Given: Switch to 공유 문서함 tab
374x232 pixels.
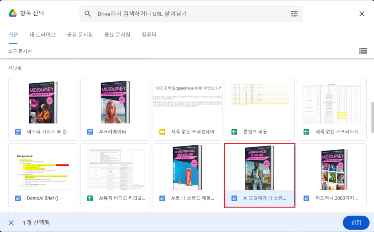Looking at the screenshot, I should pyautogui.click(x=80, y=35).
